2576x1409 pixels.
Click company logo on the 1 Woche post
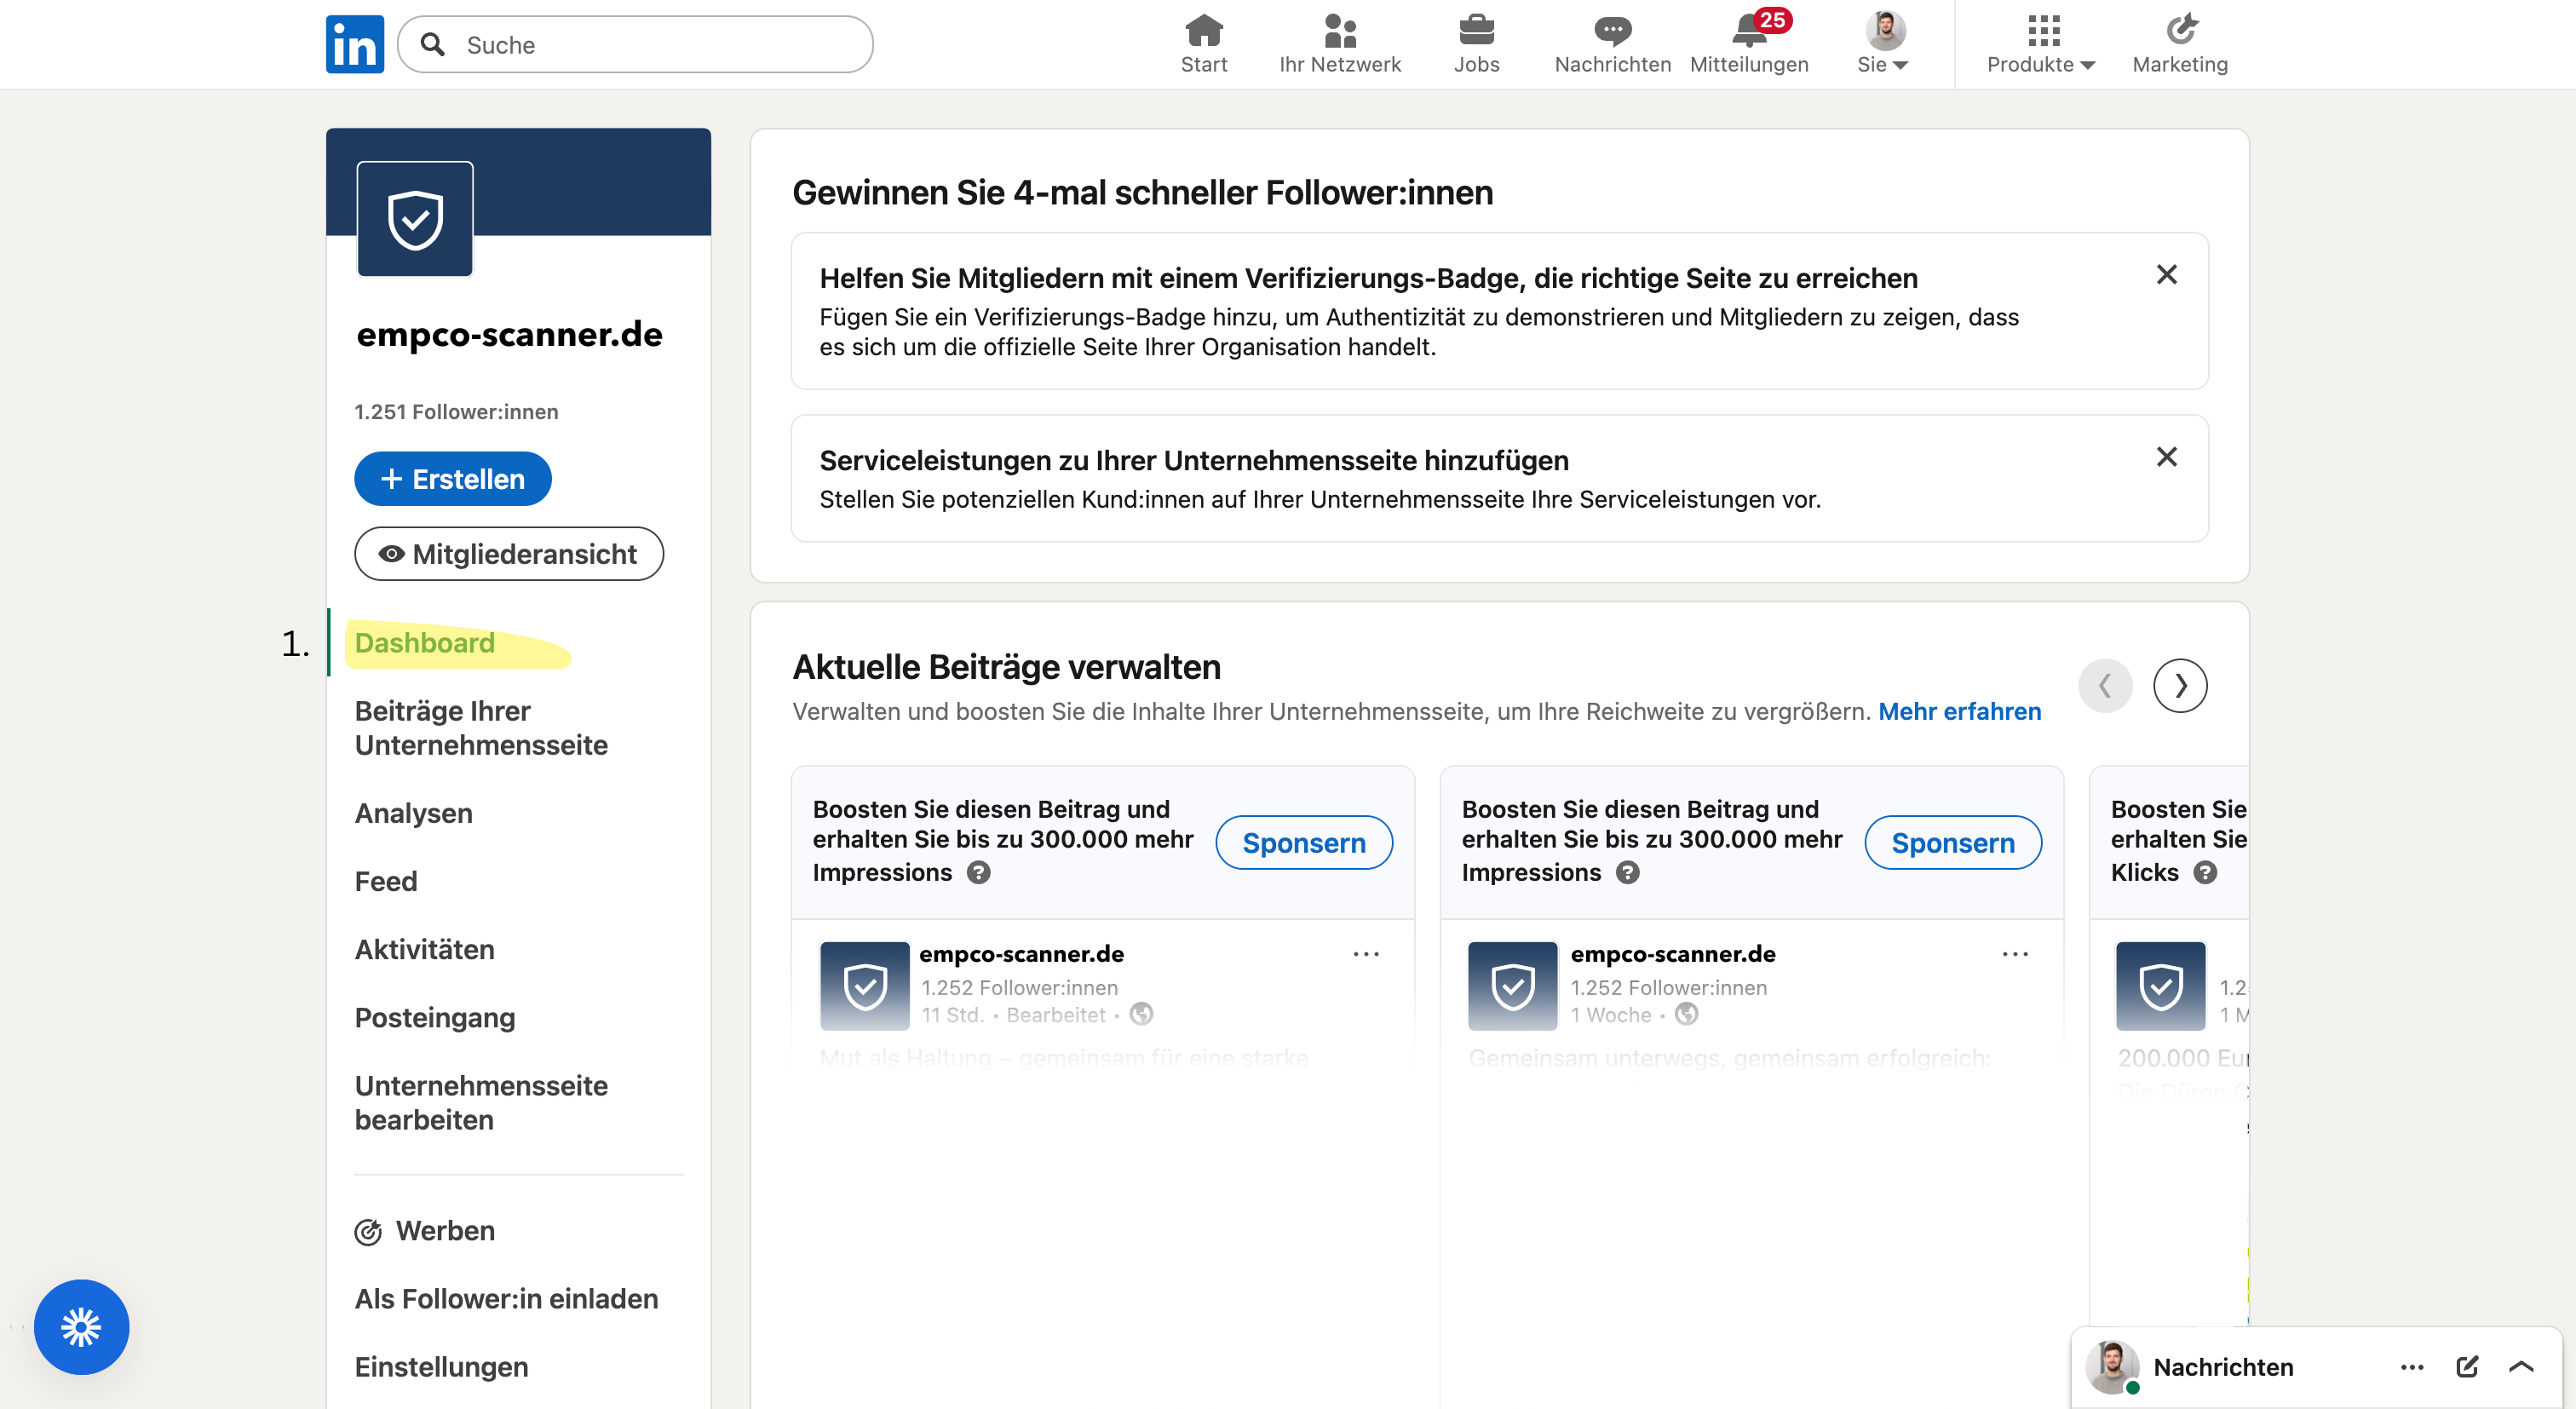[1513, 986]
